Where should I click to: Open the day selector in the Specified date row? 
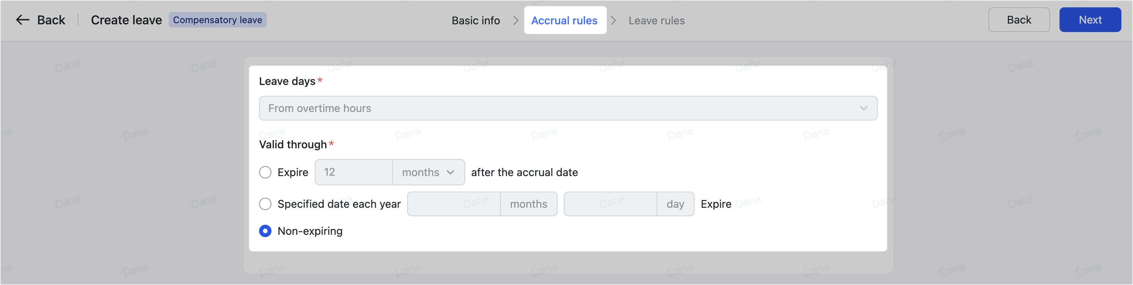point(676,204)
